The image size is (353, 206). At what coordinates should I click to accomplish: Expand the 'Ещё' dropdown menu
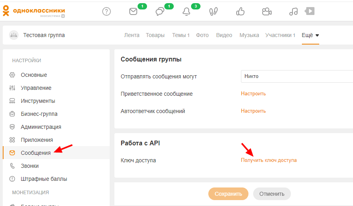click(x=310, y=35)
